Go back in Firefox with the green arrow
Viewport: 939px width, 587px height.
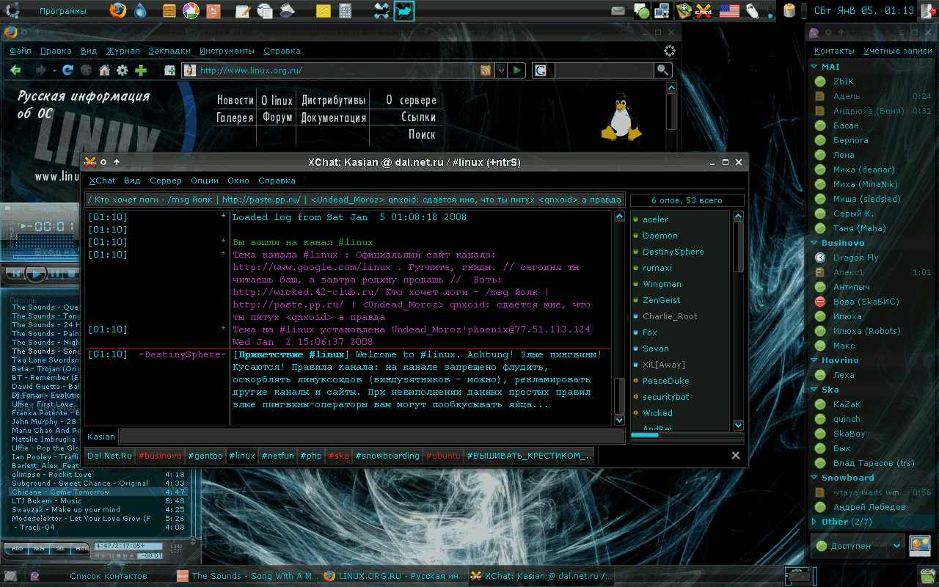(x=15, y=70)
